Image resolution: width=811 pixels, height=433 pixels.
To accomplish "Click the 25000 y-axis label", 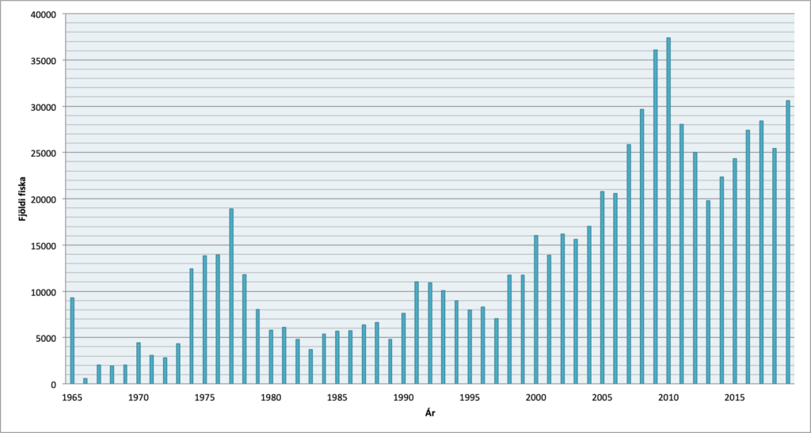I will pos(44,153).
